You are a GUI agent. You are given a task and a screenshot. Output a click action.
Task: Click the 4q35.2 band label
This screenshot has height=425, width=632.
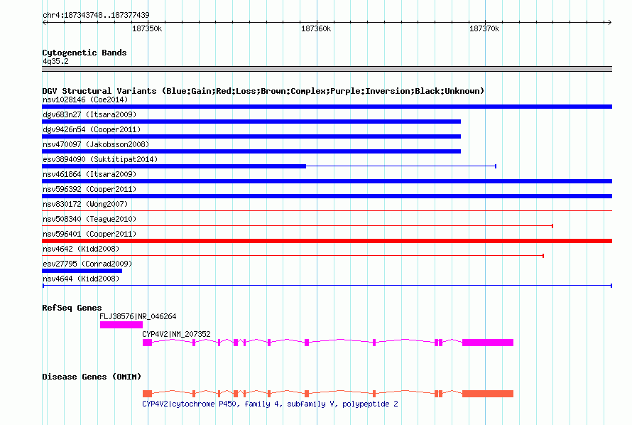pos(55,61)
